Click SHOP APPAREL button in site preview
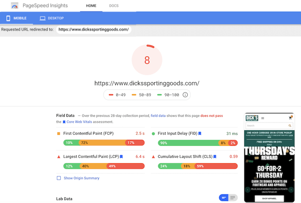 269,198
